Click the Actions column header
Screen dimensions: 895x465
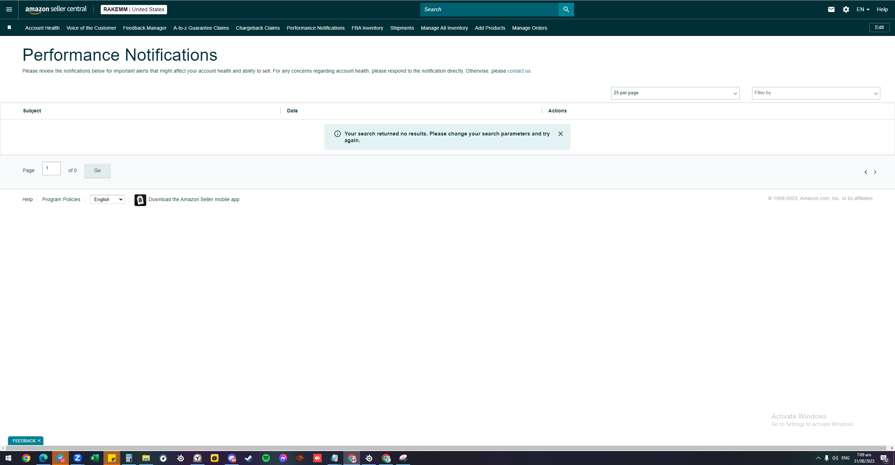[x=558, y=111]
